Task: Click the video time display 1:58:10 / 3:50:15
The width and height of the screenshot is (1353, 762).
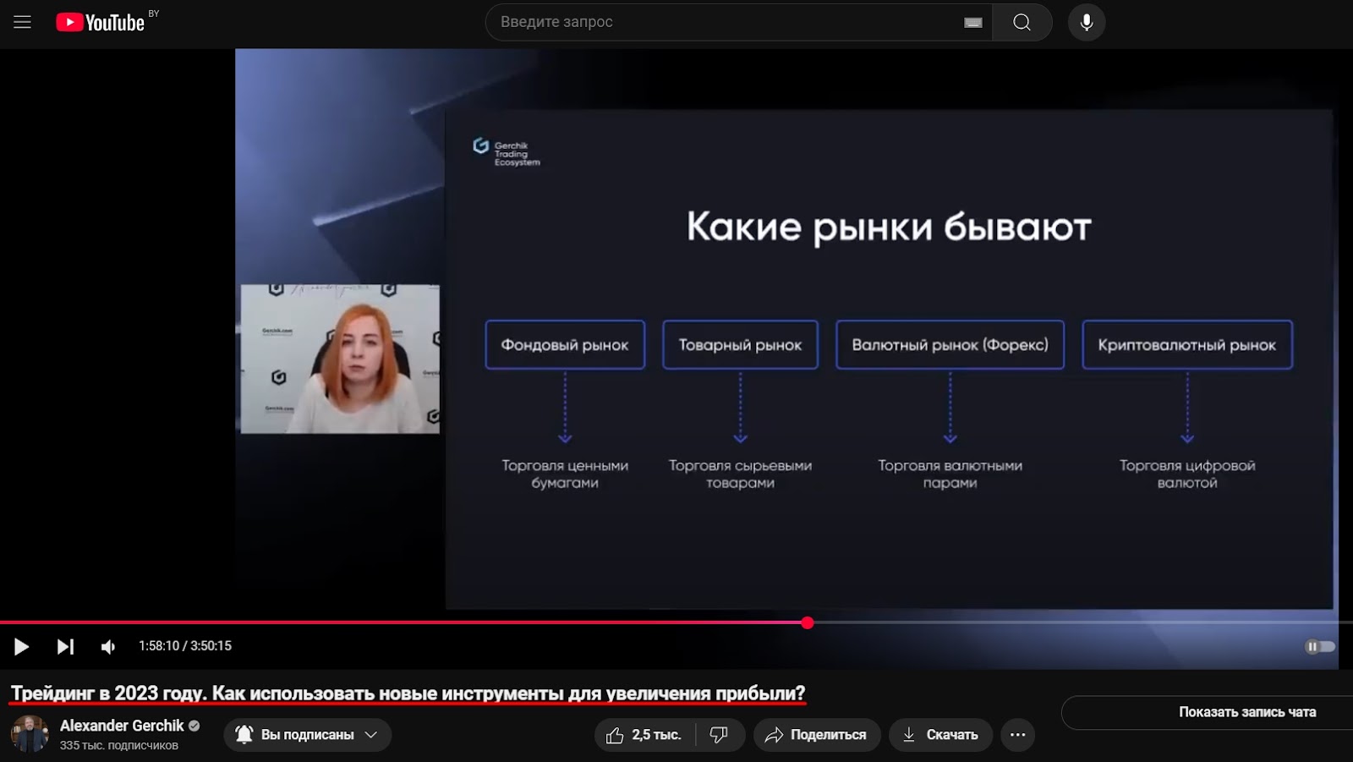Action: click(x=185, y=646)
